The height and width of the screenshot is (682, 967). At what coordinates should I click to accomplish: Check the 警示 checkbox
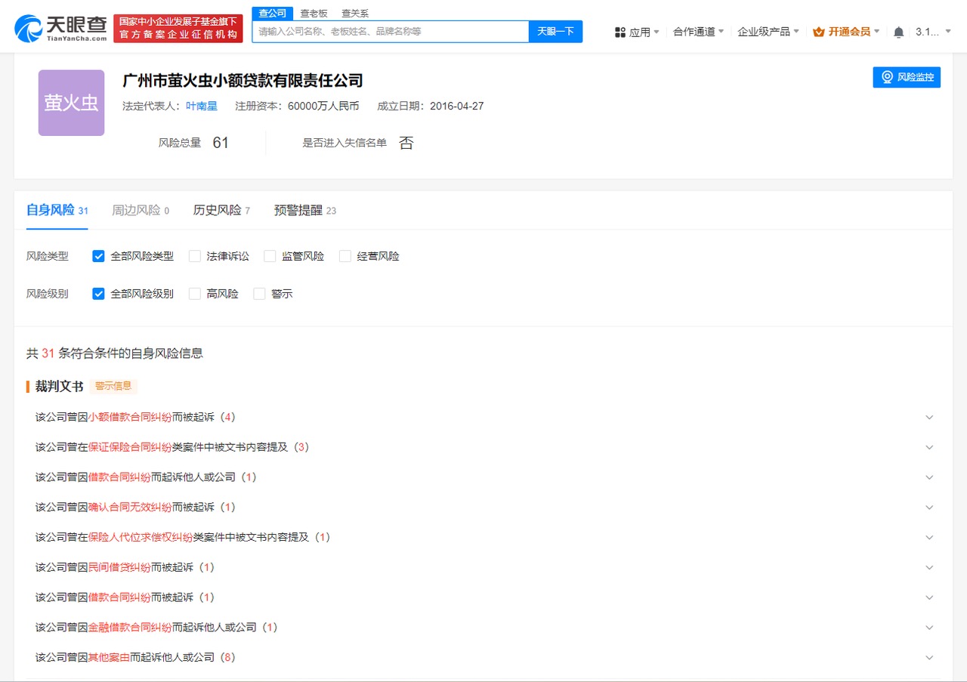pos(259,294)
